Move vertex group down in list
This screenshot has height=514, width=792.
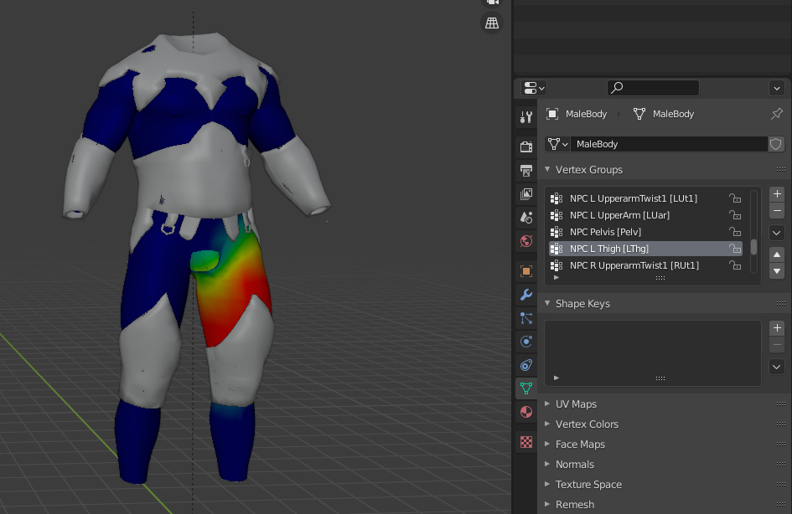(777, 271)
